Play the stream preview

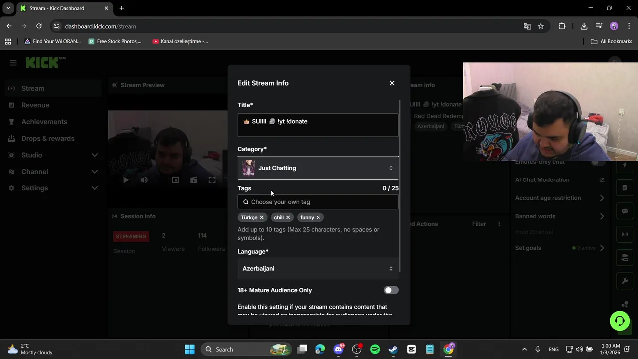tap(126, 180)
